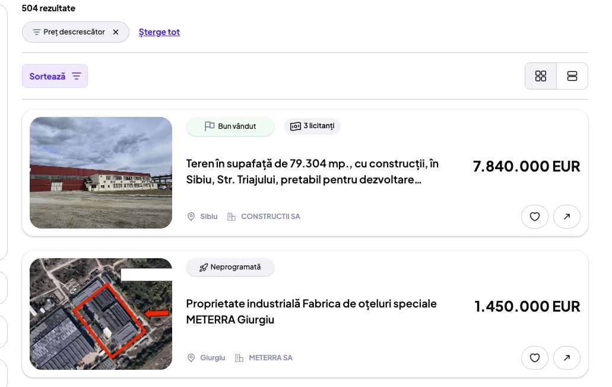The height and width of the screenshot is (387, 612).
Task: Click the Neprogramată status badge
Action: [230, 267]
